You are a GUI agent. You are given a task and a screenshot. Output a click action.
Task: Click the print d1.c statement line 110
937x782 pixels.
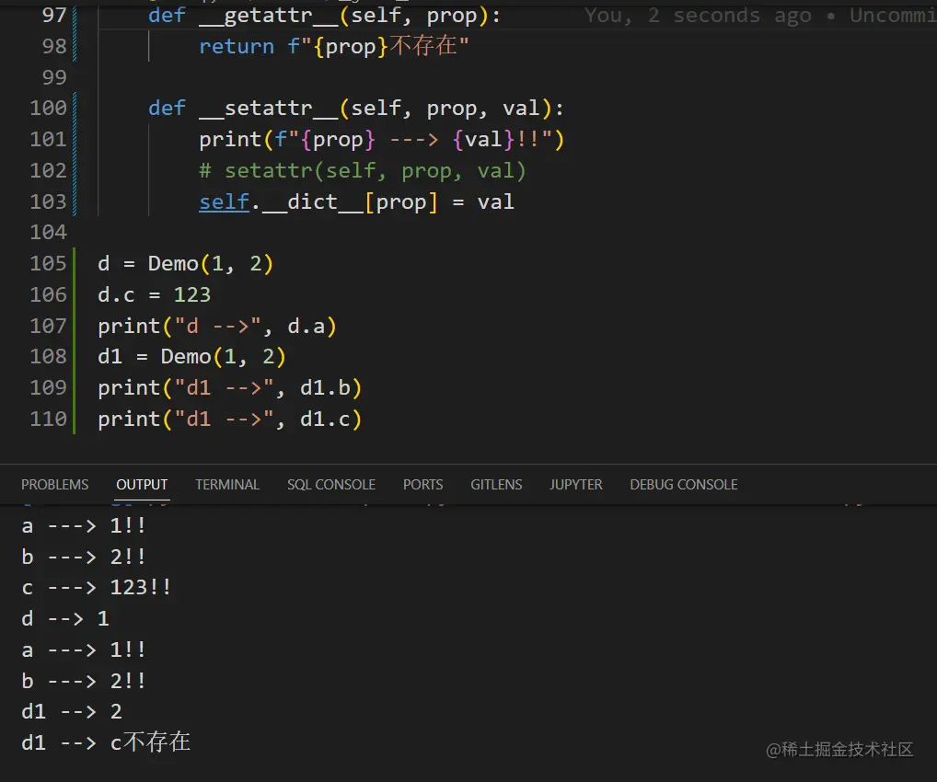tap(230, 419)
